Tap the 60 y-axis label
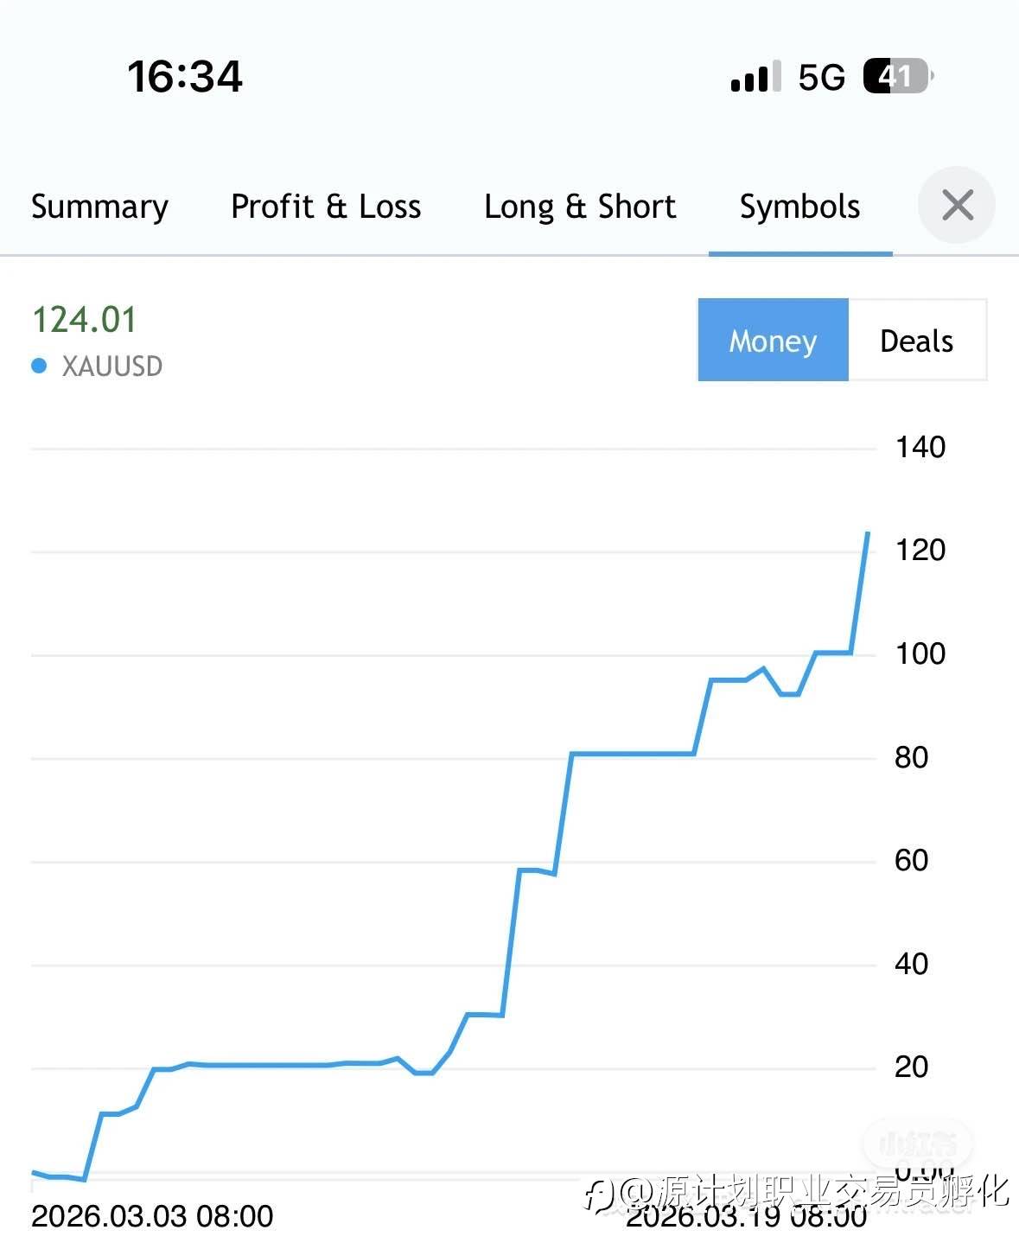 pyautogui.click(x=911, y=860)
